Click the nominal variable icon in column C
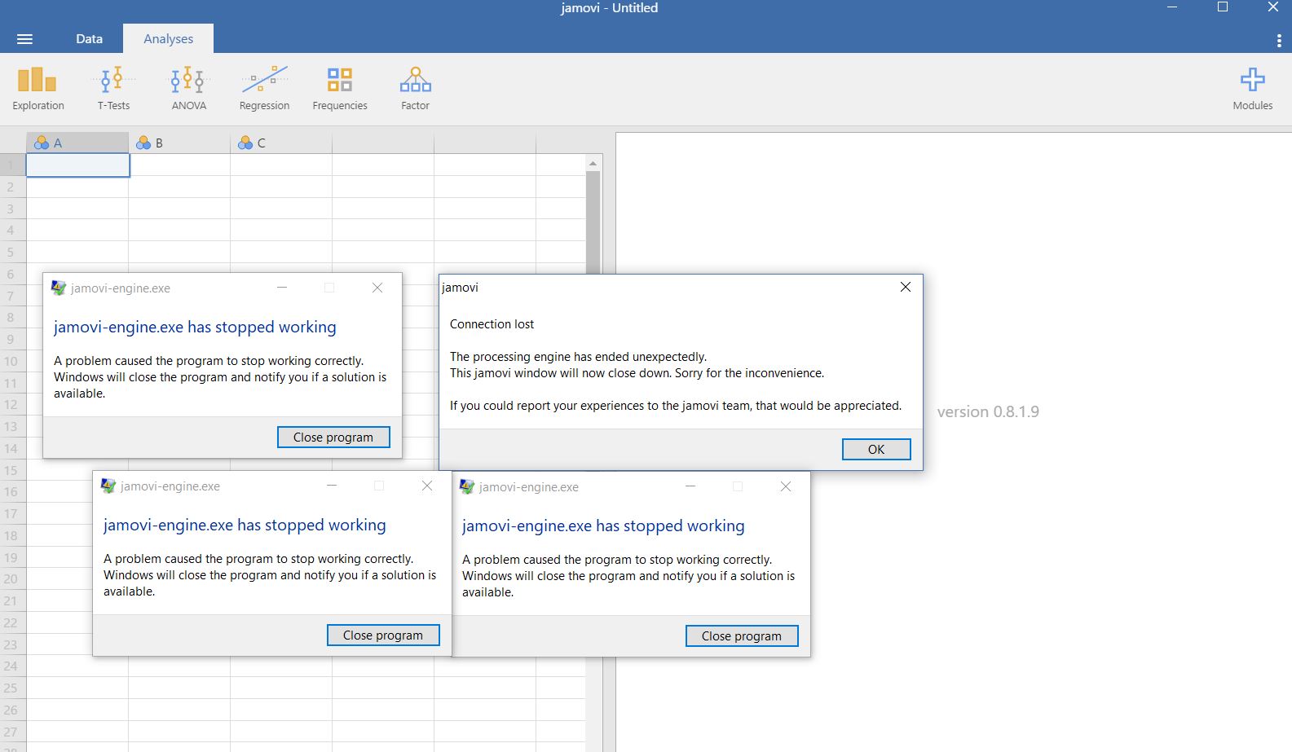The height and width of the screenshot is (752, 1292). click(245, 143)
